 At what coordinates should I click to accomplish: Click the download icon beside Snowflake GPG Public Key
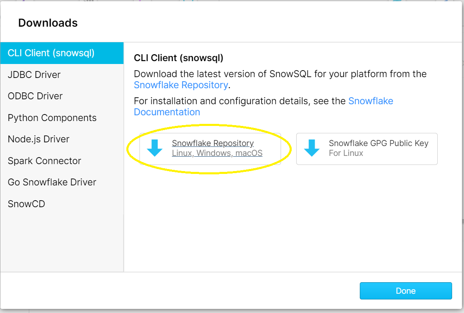pyautogui.click(x=312, y=149)
